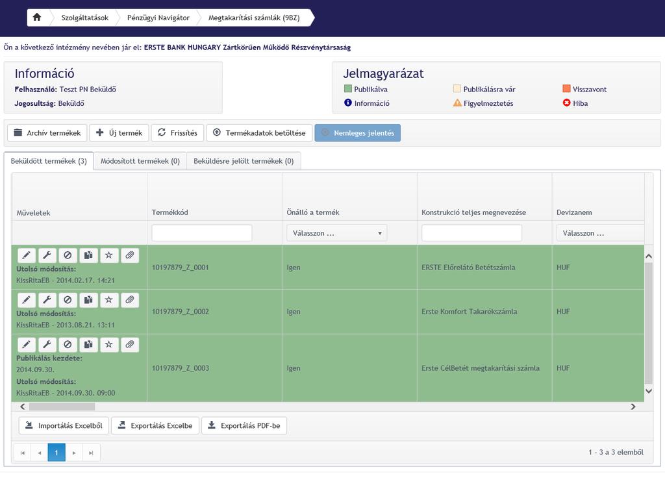Click star icon in 10197879_Z_0002 row
The image size is (665, 478).
tap(109, 300)
